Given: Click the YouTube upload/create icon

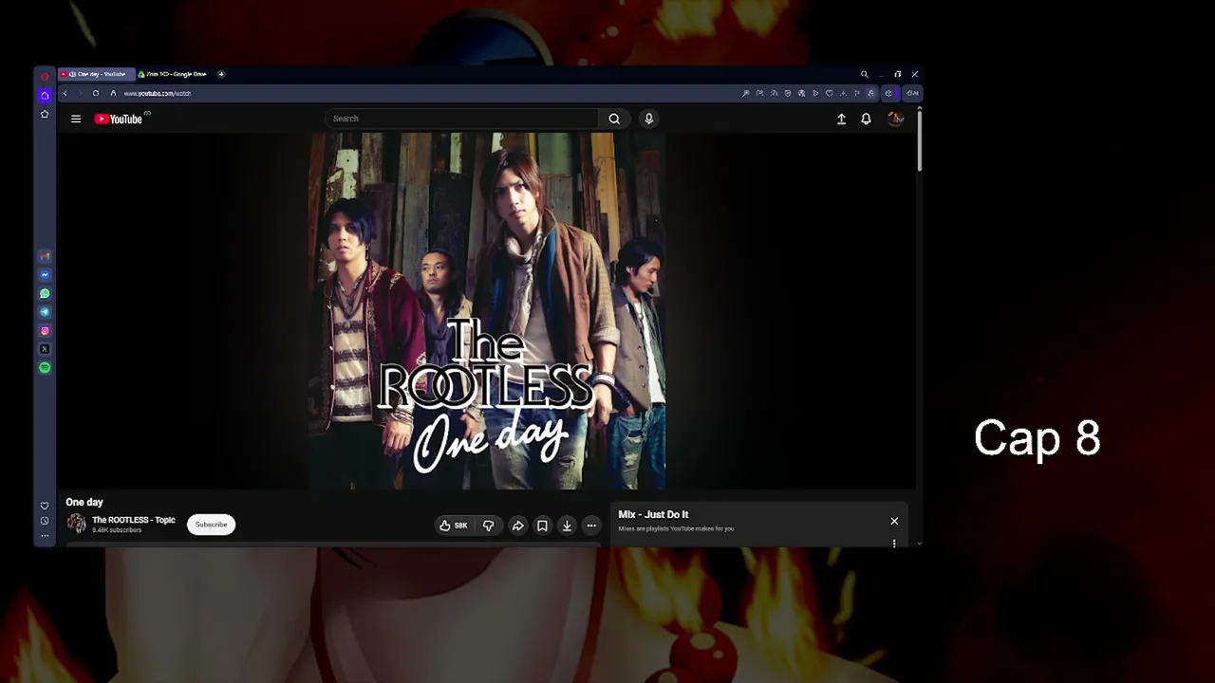Looking at the screenshot, I should tap(841, 119).
